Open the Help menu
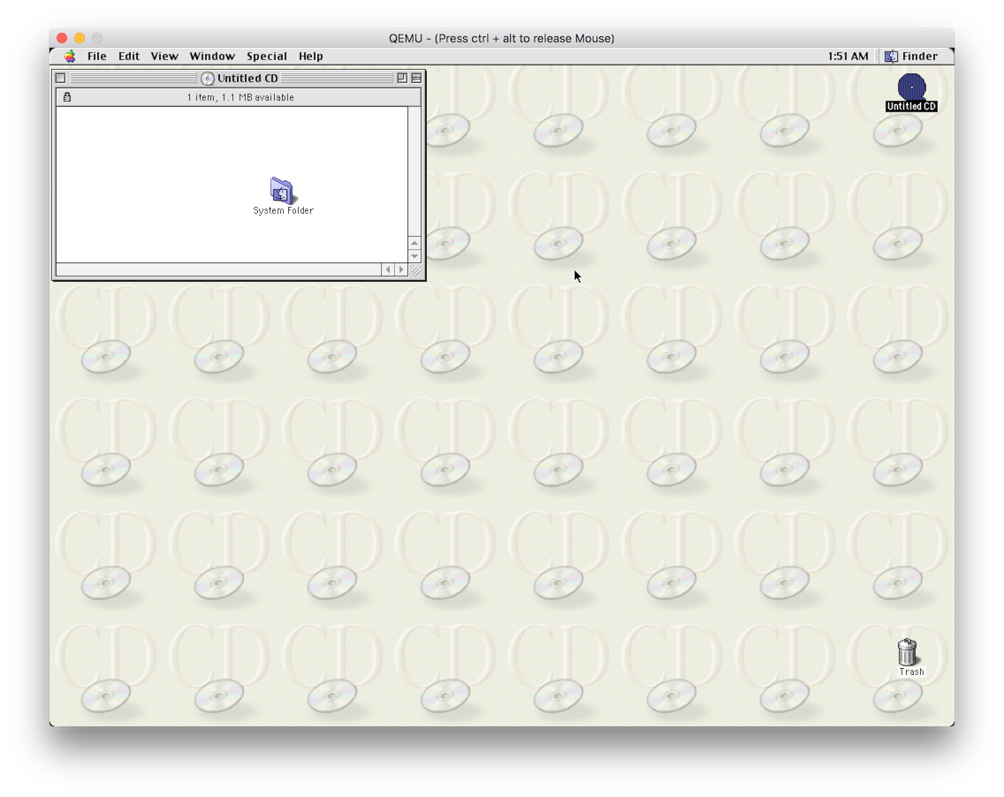 coord(310,57)
